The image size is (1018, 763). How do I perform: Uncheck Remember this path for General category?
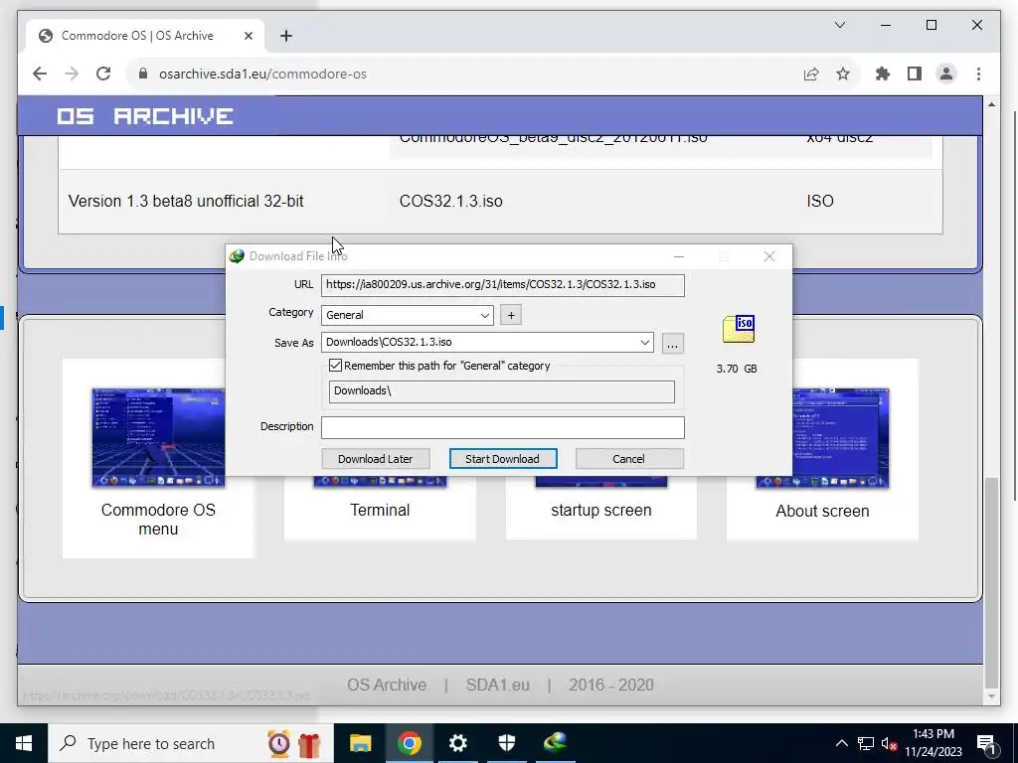tap(335, 366)
